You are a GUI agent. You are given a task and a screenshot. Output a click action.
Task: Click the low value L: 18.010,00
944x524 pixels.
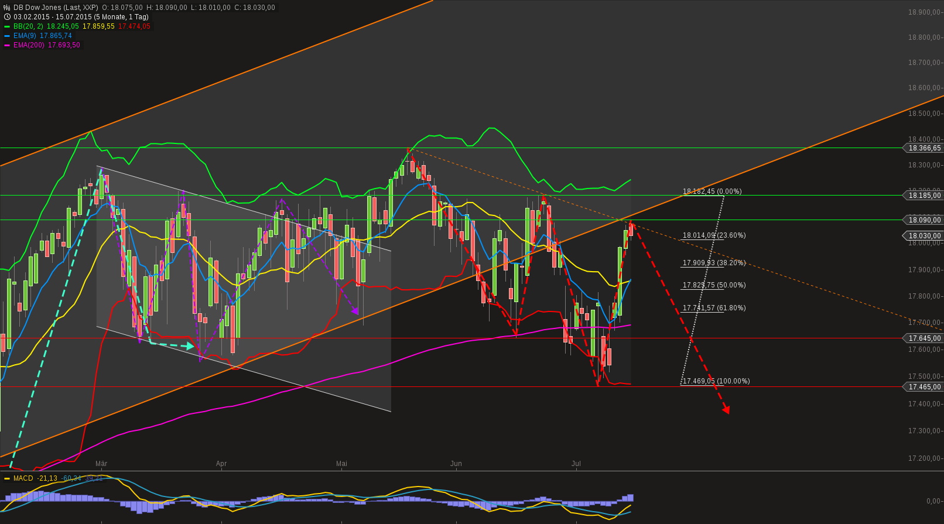point(211,8)
